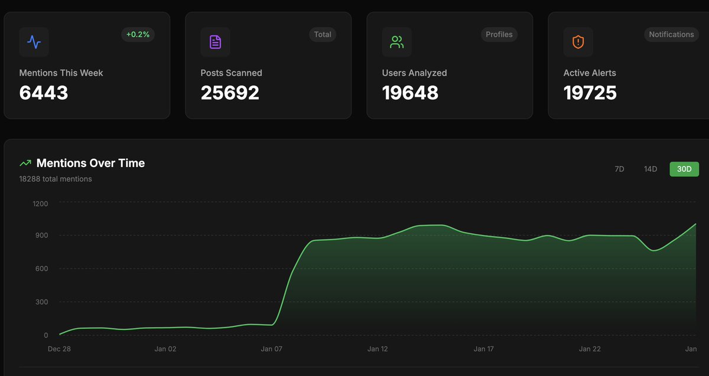The width and height of the screenshot is (709, 376).
Task: Click the Notifications badge on Active Alerts
Action: (671, 34)
